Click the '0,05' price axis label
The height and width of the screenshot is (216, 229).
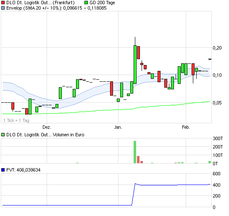click(217, 103)
